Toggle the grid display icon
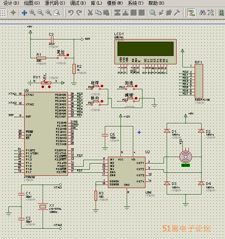This screenshot has width=225, height=239. pos(3,13)
